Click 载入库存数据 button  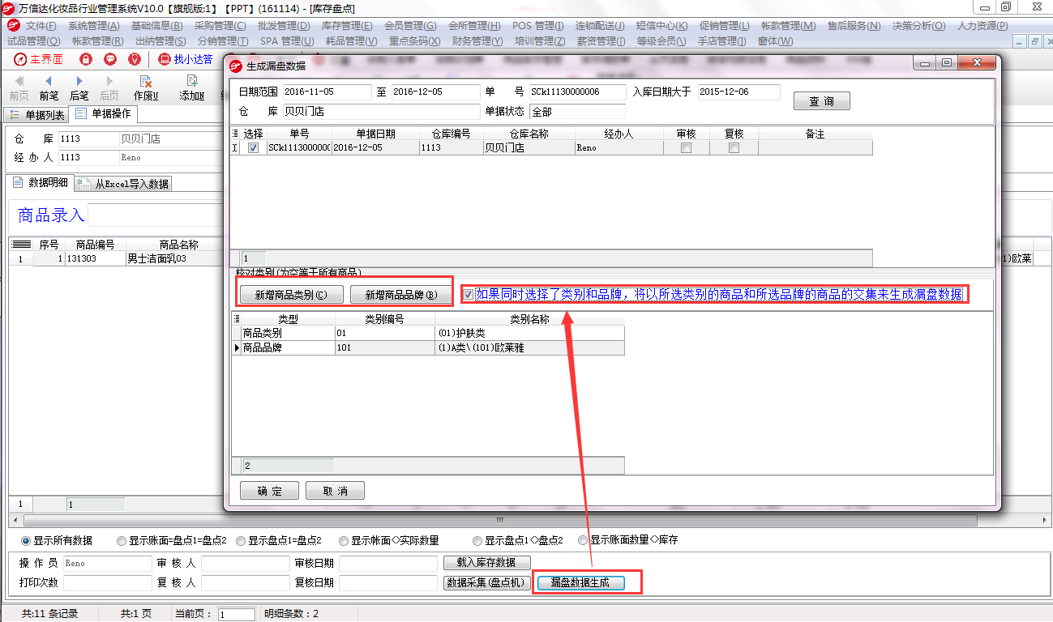point(488,562)
